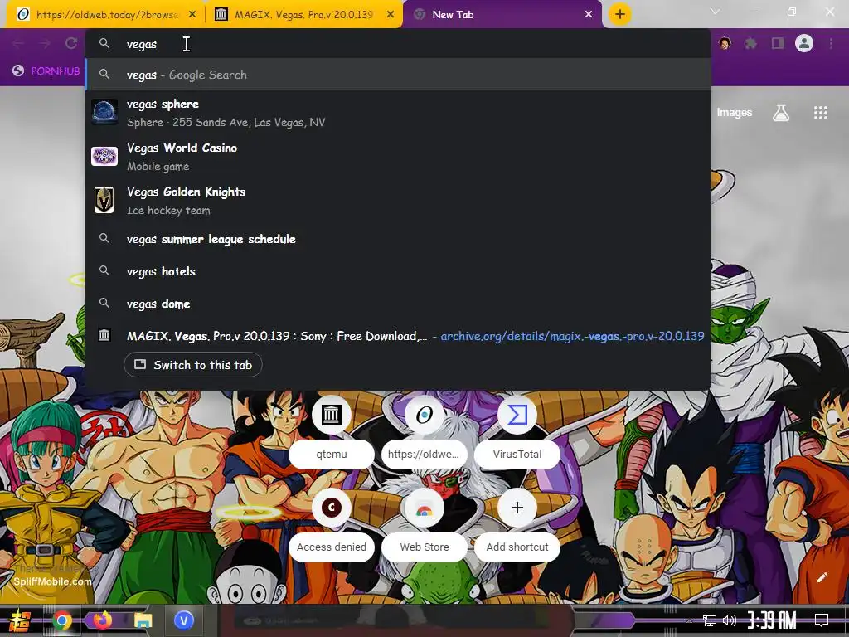The width and height of the screenshot is (849, 637).
Task: Click the vegas sphere thumbnail image
Action: tap(104, 113)
